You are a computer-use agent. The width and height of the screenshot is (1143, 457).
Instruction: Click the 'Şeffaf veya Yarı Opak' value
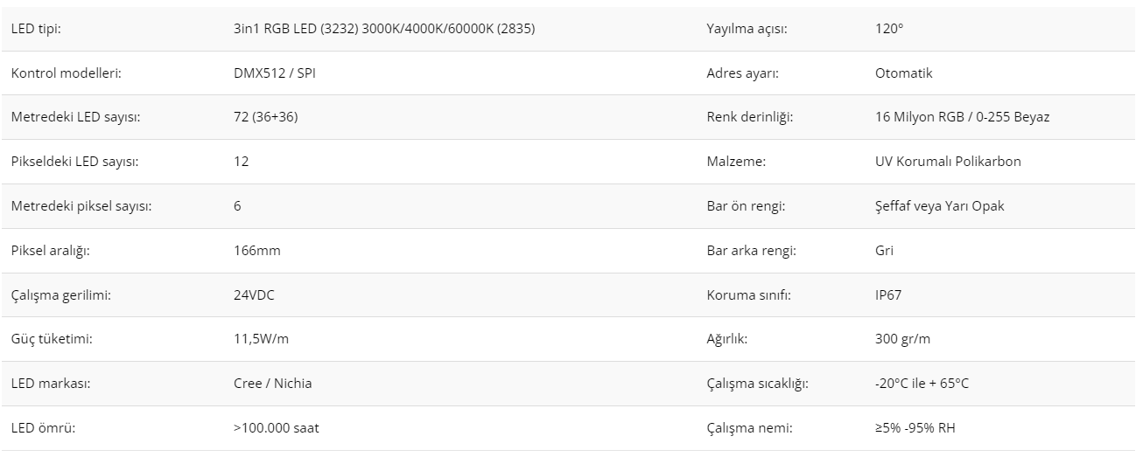click(x=939, y=206)
